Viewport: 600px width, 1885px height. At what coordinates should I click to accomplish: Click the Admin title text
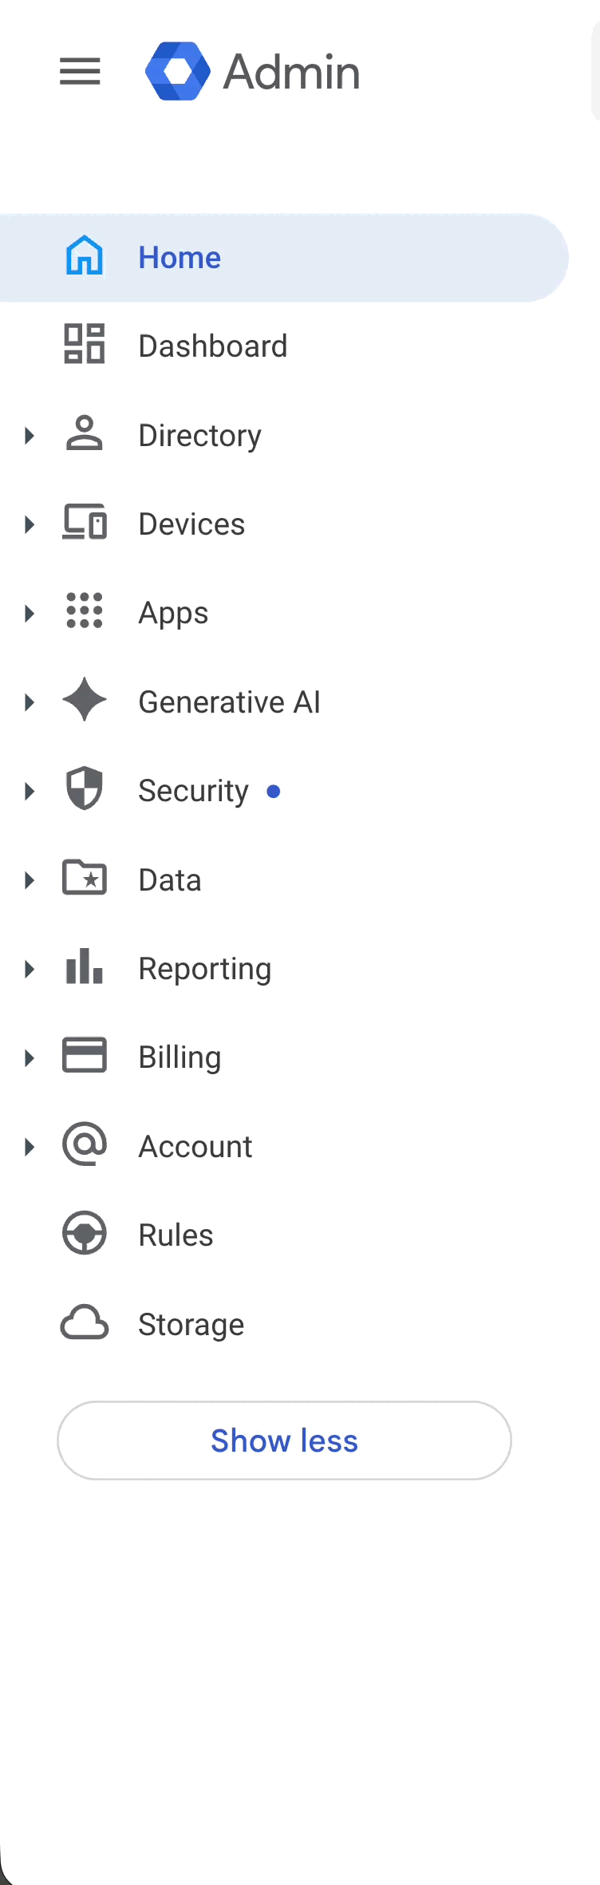[x=291, y=72]
